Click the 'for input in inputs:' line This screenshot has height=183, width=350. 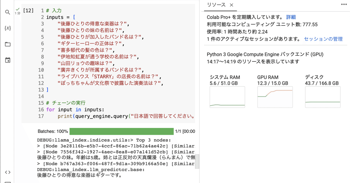[x=75, y=109]
